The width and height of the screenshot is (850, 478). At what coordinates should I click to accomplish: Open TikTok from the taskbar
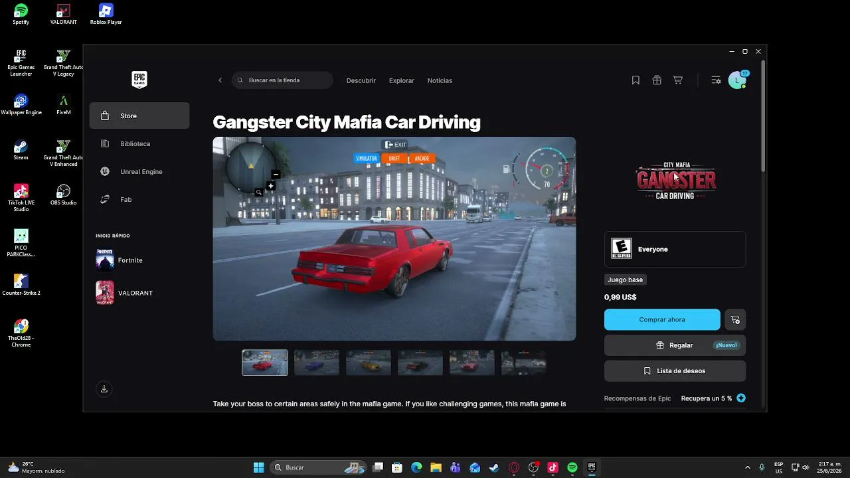552,467
